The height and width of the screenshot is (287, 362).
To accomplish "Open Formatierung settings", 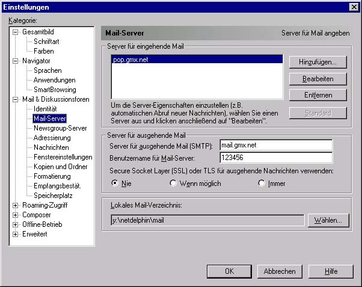I will tap(52, 176).
